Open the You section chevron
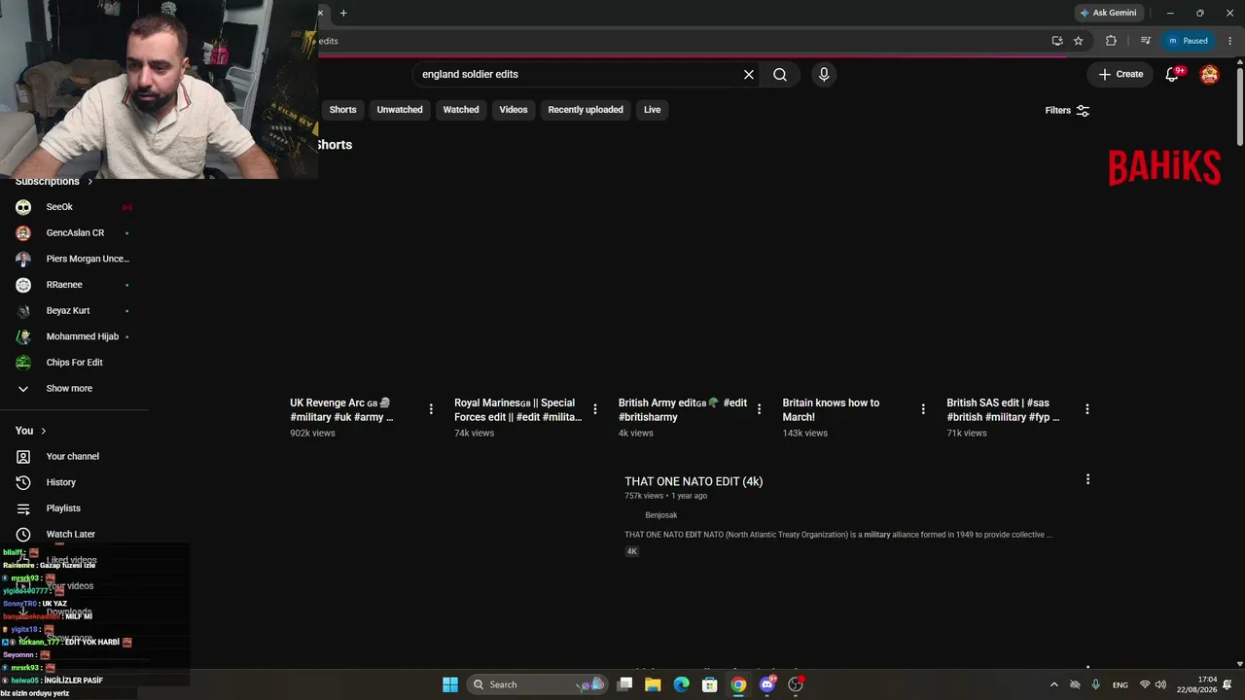Image resolution: width=1245 pixels, height=700 pixels. (44, 431)
